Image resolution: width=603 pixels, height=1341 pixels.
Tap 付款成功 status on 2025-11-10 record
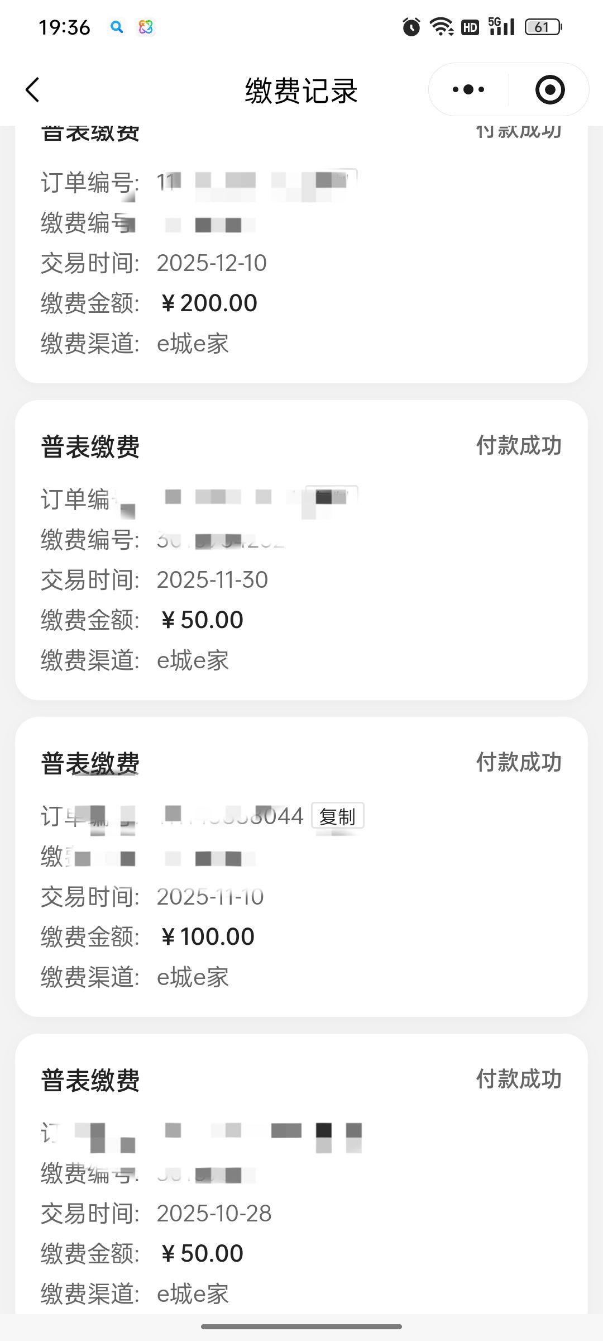pyautogui.click(x=518, y=763)
